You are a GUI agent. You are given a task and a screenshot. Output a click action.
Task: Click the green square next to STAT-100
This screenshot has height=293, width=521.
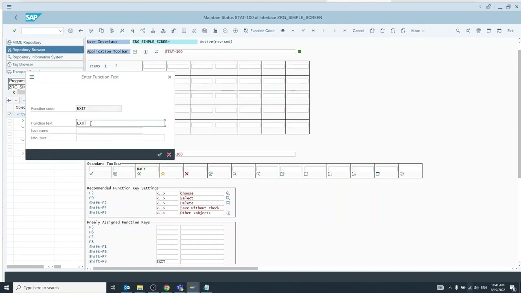click(300, 52)
